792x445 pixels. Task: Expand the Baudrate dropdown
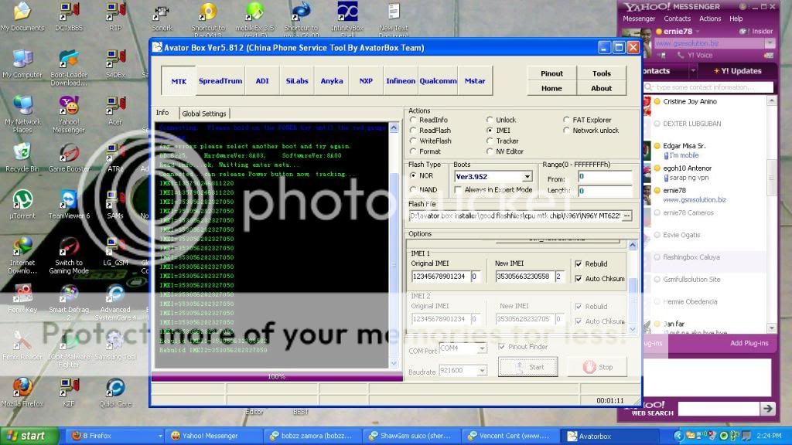pos(482,372)
